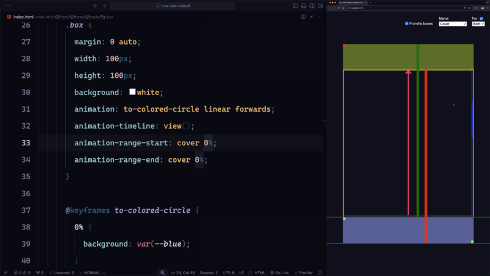490x276 pixels.
Task: Click browser back button
Action: coord(330,8)
